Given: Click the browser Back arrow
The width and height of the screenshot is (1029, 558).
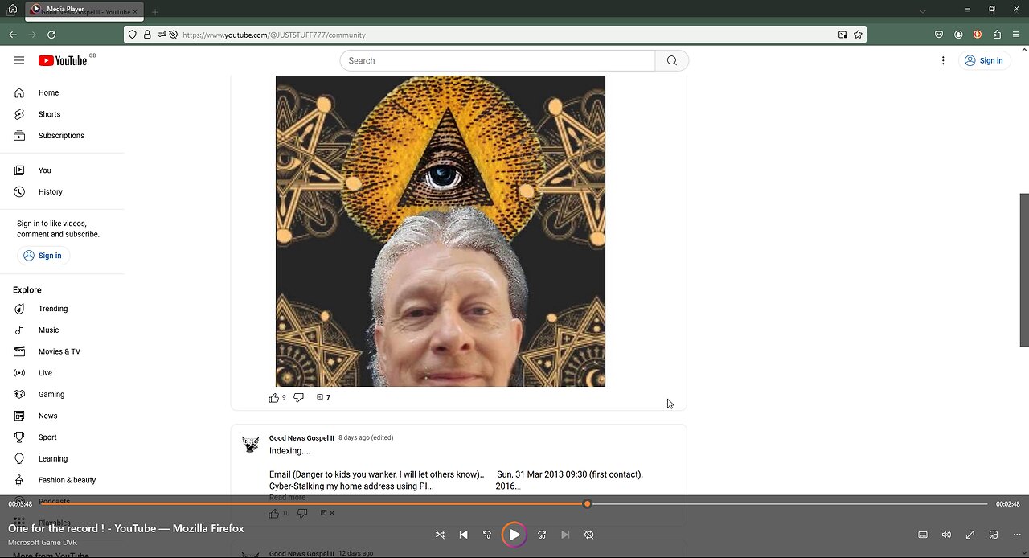Looking at the screenshot, I should pyautogui.click(x=13, y=35).
